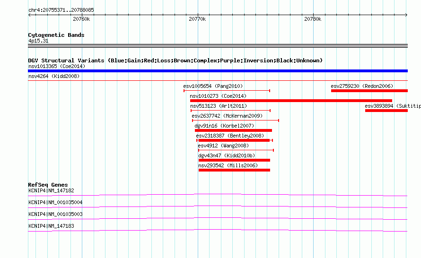The height and width of the screenshot is (258, 421).
Task: Click the nsv4264 (Kidd2008) label
Action: [54, 76]
